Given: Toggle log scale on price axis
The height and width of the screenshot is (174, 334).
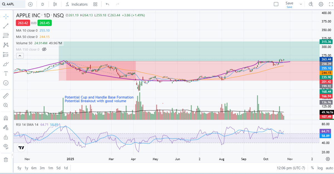Looking at the screenshot, I should tap(320, 168).
